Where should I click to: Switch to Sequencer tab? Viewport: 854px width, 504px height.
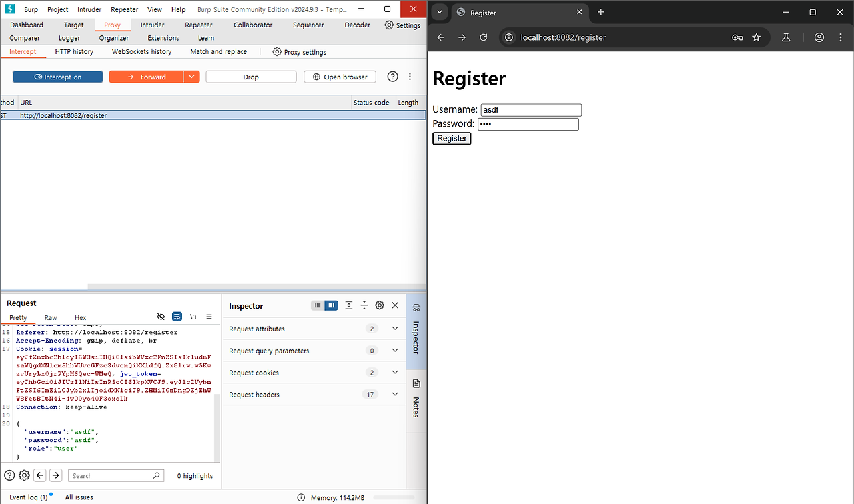(x=308, y=25)
